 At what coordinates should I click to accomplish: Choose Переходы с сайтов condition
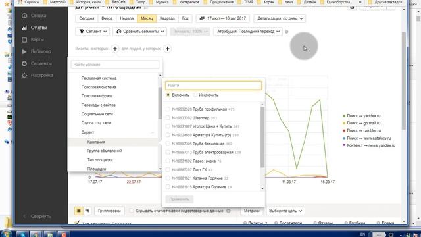tap(98, 105)
